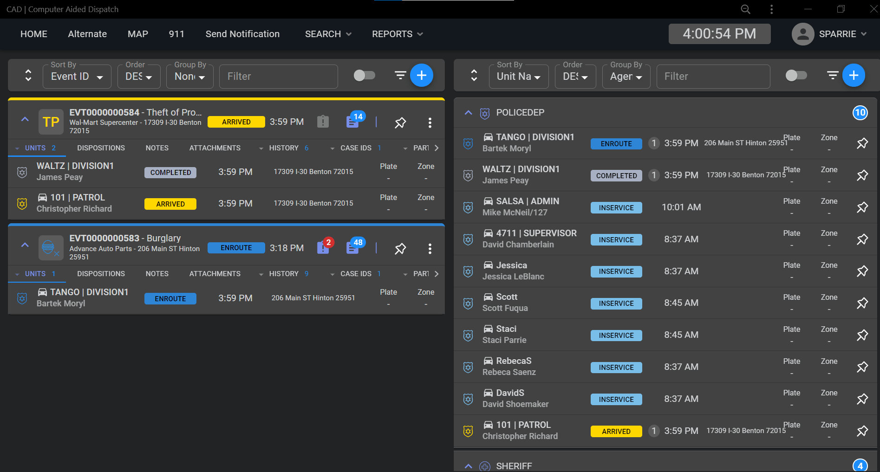Collapse the SHERIFF group

click(x=468, y=466)
